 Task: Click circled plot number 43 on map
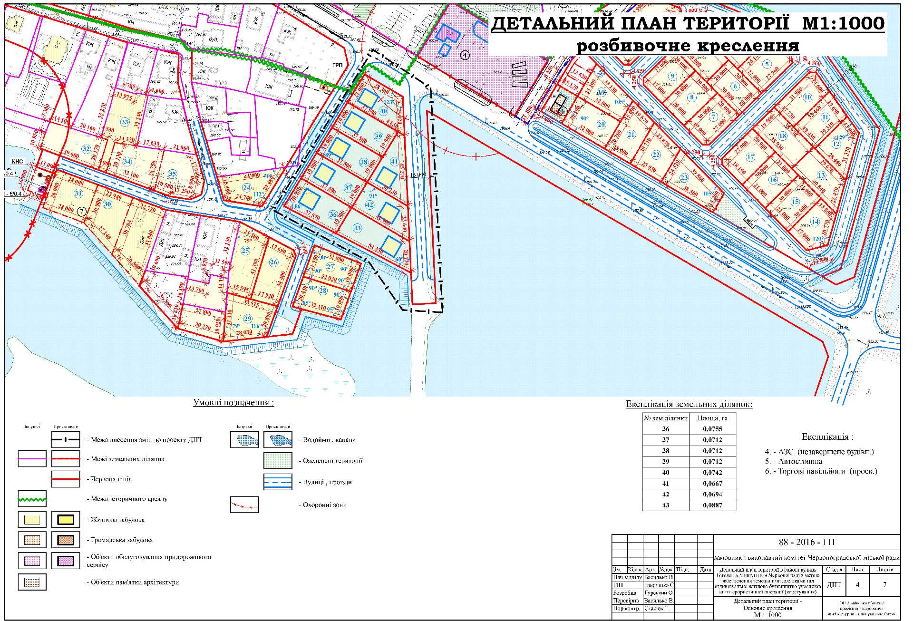[x=358, y=228]
